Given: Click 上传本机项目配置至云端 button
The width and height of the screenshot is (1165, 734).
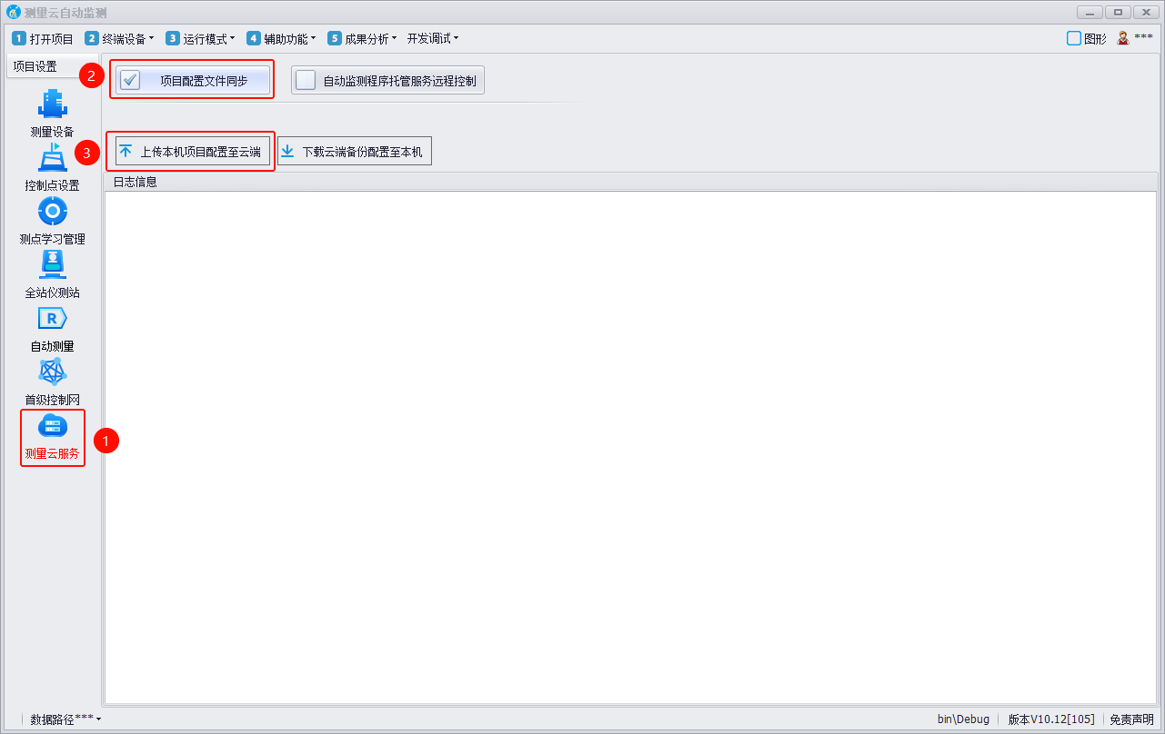Looking at the screenshot, I should [192, 152].
